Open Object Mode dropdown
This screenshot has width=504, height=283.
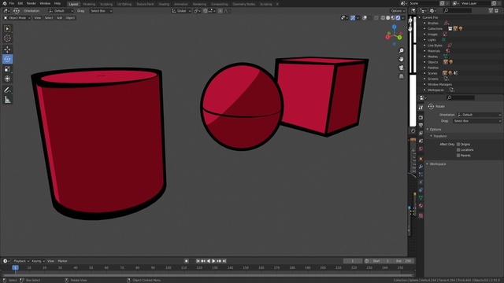[x=17, y=18]
